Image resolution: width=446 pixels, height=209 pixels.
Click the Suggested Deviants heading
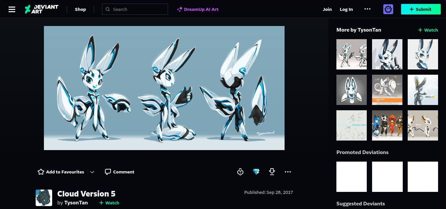(x=360, y=204)
